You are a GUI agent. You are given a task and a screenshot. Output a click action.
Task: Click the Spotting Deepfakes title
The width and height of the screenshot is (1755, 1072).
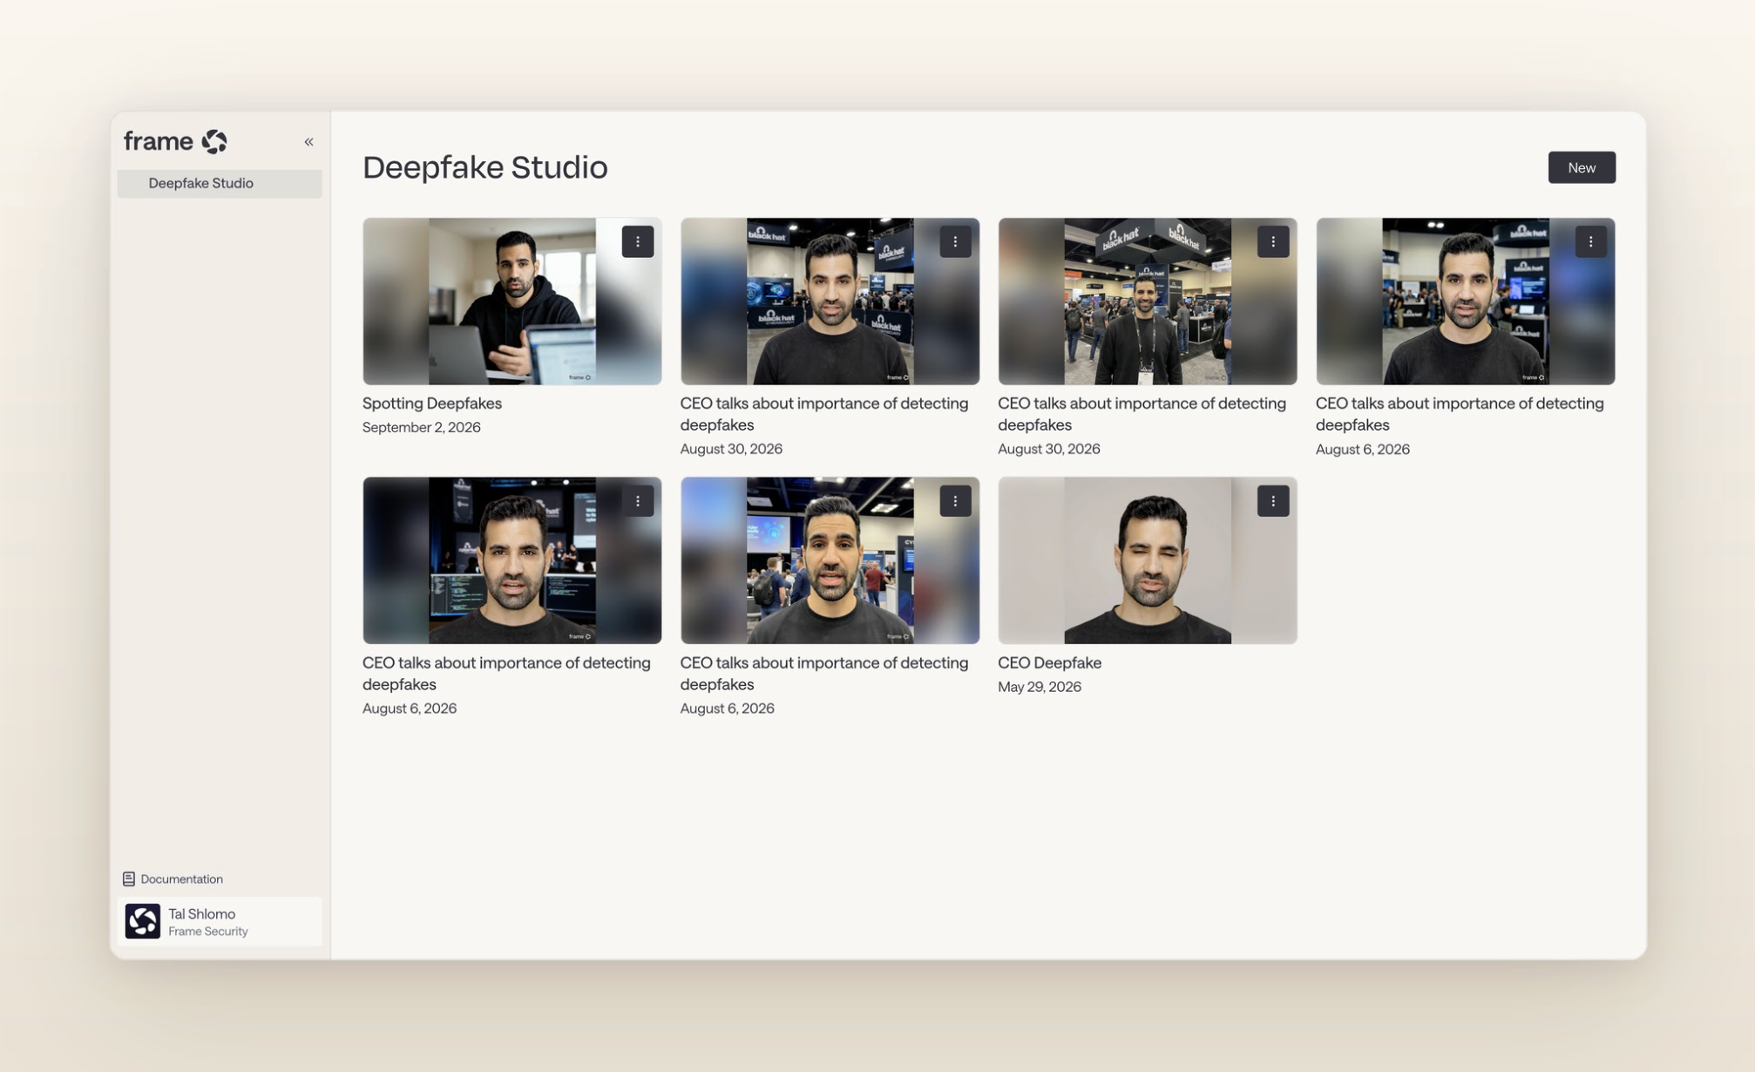(x=432, y=404)
